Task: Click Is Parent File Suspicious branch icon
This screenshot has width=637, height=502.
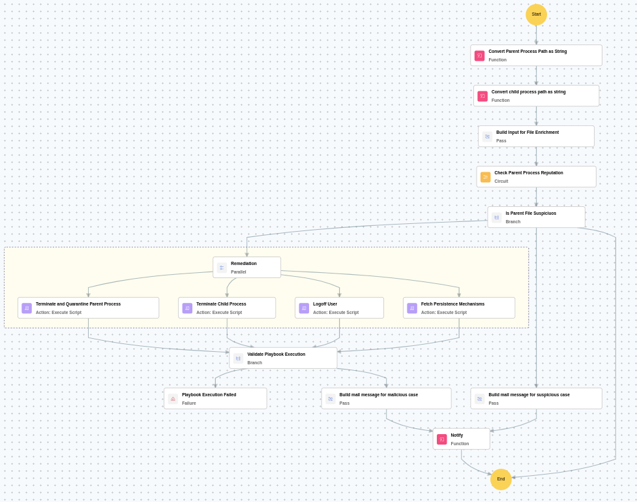Action: (x=496, y=217)
